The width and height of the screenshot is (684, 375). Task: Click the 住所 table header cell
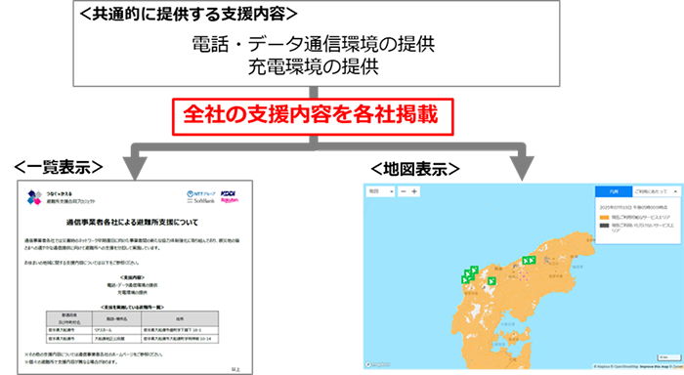(180, 318)
